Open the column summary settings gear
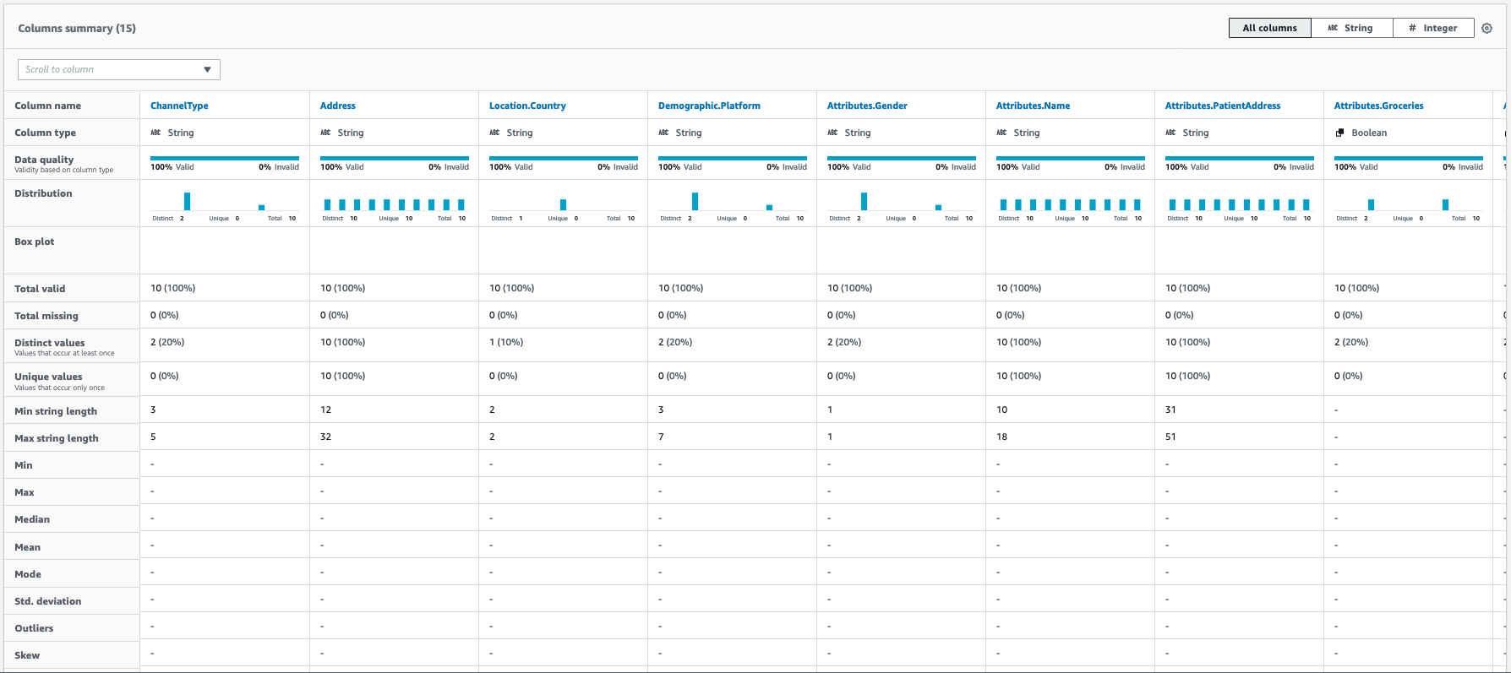 (x=1487, y=28)
